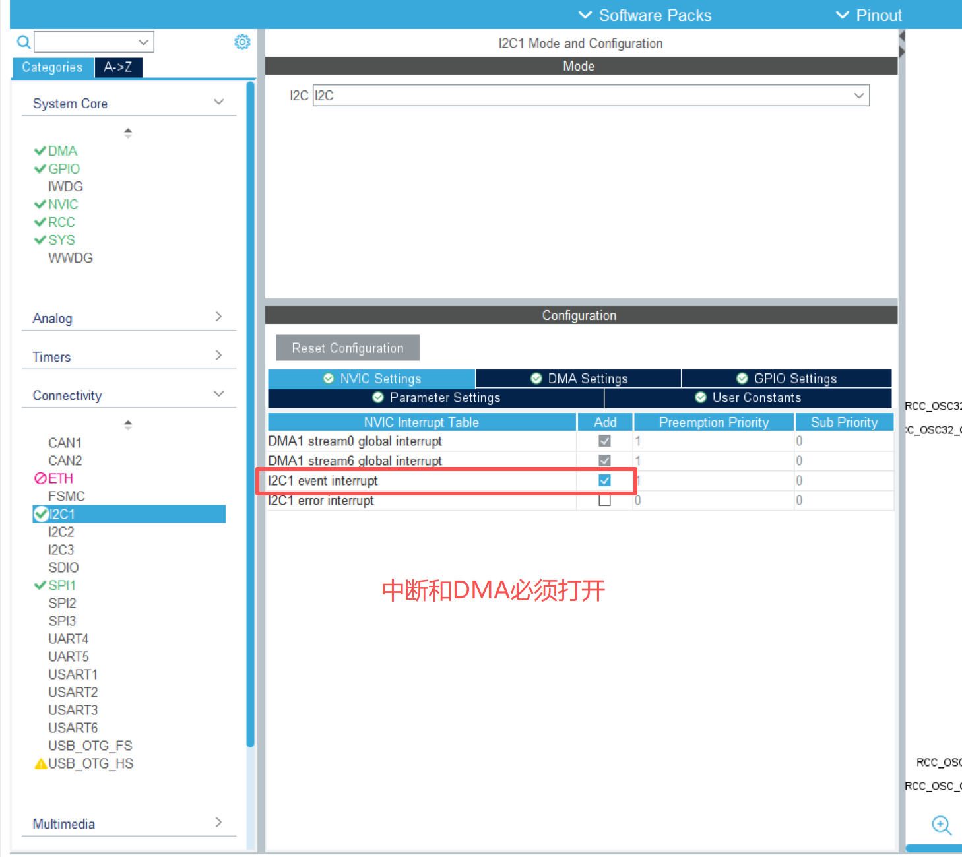962x857 pixels.
Task: Open the peripheral search combo box
Action: (x=94, y=42)
